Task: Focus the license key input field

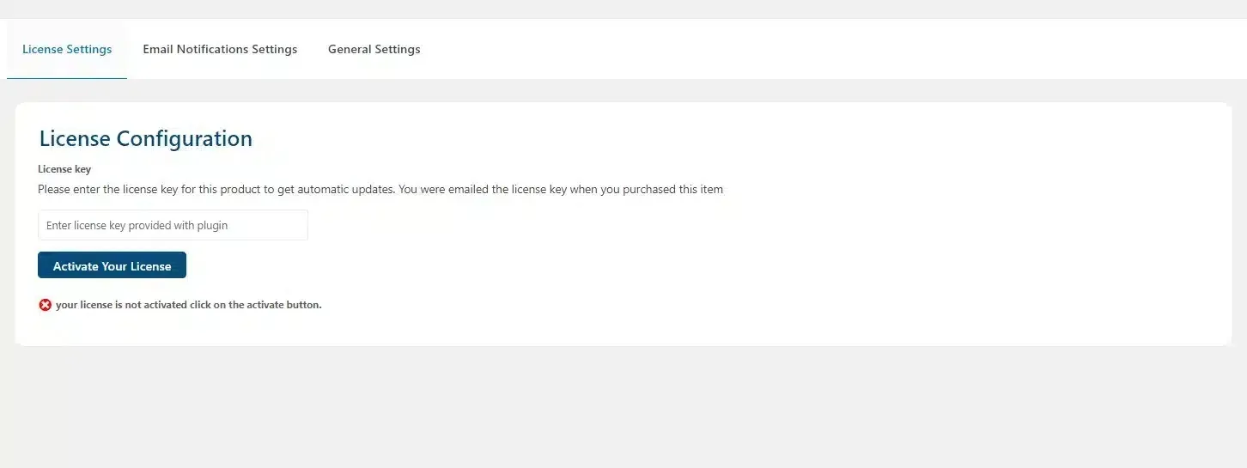Action: click(173, 225)
